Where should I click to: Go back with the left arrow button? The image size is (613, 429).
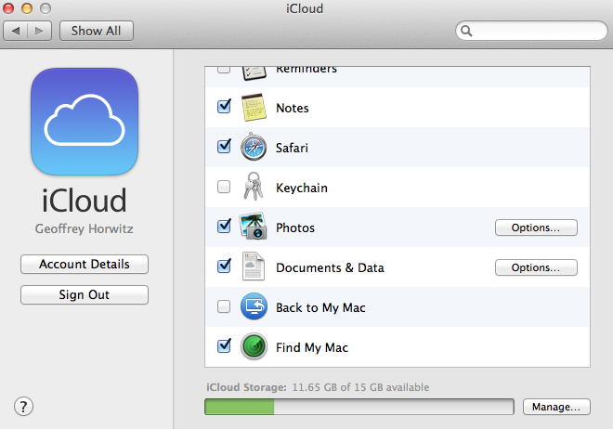tap(16, 31)
